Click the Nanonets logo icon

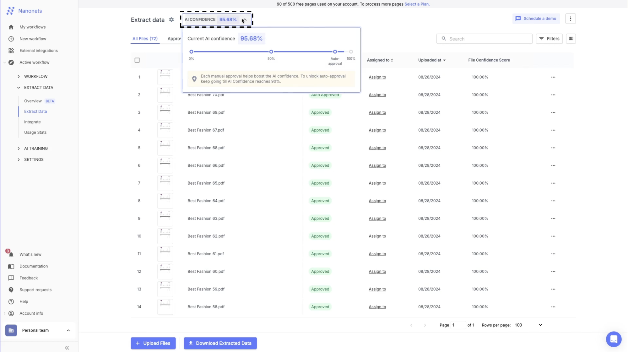[11, 11]
